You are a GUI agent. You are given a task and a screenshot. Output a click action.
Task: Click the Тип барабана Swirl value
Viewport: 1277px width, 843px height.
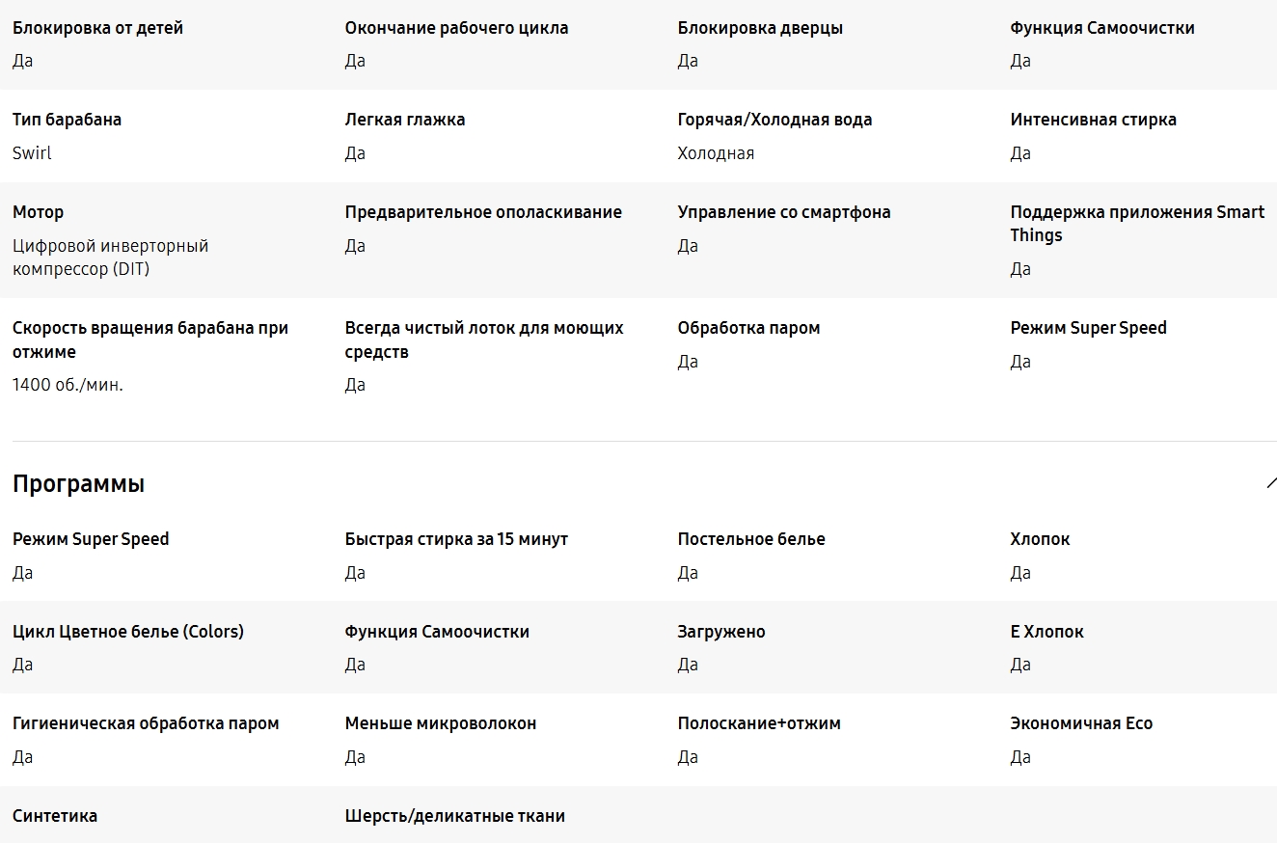pos(32,153)
